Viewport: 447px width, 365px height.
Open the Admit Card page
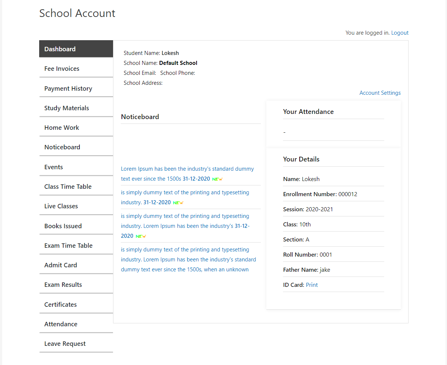[x=61, y=265]
